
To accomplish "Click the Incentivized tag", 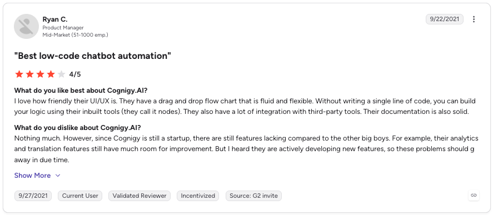I will point(198,196).
